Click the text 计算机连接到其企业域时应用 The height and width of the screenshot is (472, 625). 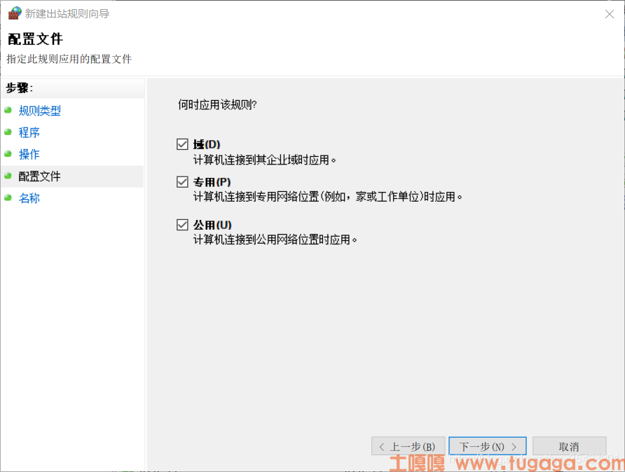point(265,160)
